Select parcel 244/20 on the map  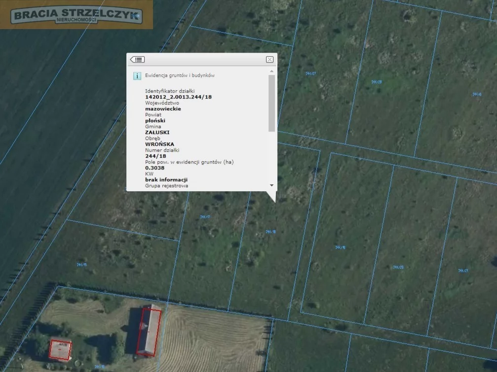pyautogui.click(x=398, y=267)
